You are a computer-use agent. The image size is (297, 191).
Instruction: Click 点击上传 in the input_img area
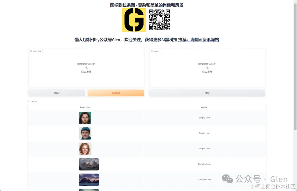click(86, 72)
